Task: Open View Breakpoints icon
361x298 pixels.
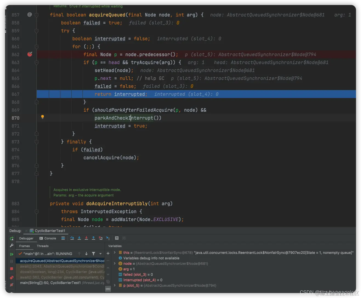Action: (12, 277)
